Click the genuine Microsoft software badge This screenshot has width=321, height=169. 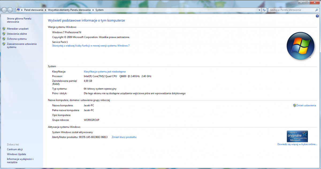[x=297, y=136]
